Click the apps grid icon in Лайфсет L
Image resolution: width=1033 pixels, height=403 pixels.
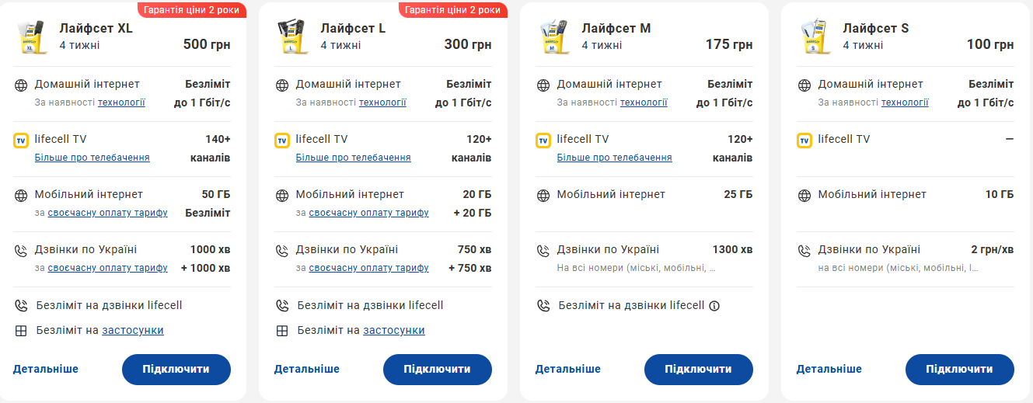(282, 331)
